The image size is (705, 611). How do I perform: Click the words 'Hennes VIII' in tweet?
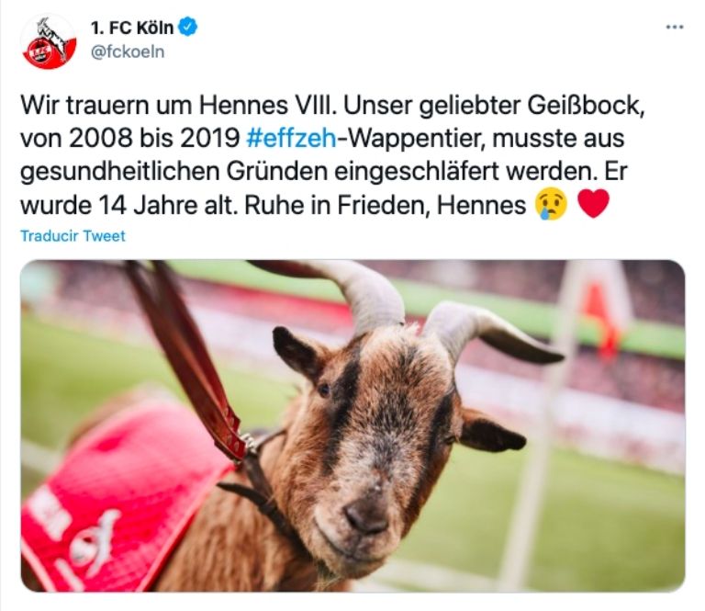pos(266,106)
